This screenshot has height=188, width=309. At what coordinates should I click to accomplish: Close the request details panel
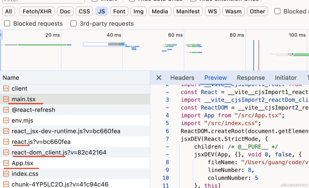159,78
